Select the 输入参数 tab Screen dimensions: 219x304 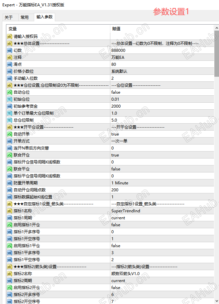[45, 17]
